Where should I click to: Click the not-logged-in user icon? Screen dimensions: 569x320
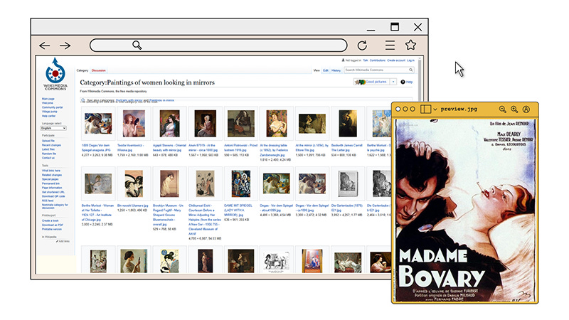[x=343, y=60]
